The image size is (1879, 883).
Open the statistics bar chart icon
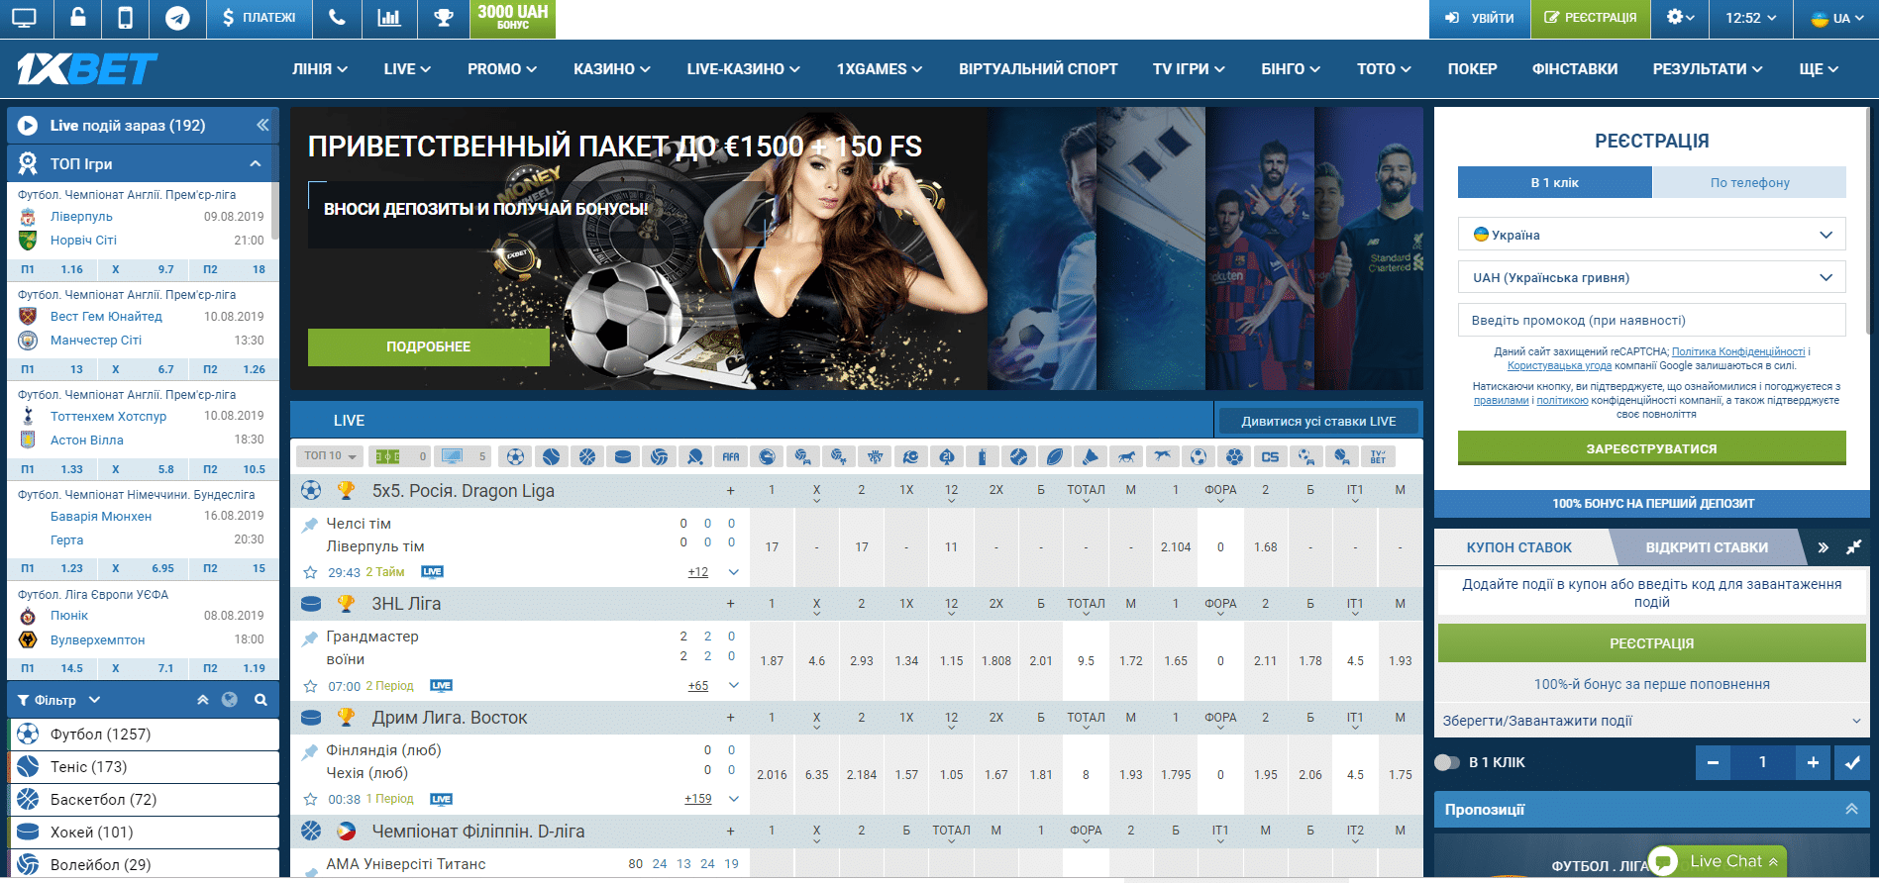[x=389, y=18]
